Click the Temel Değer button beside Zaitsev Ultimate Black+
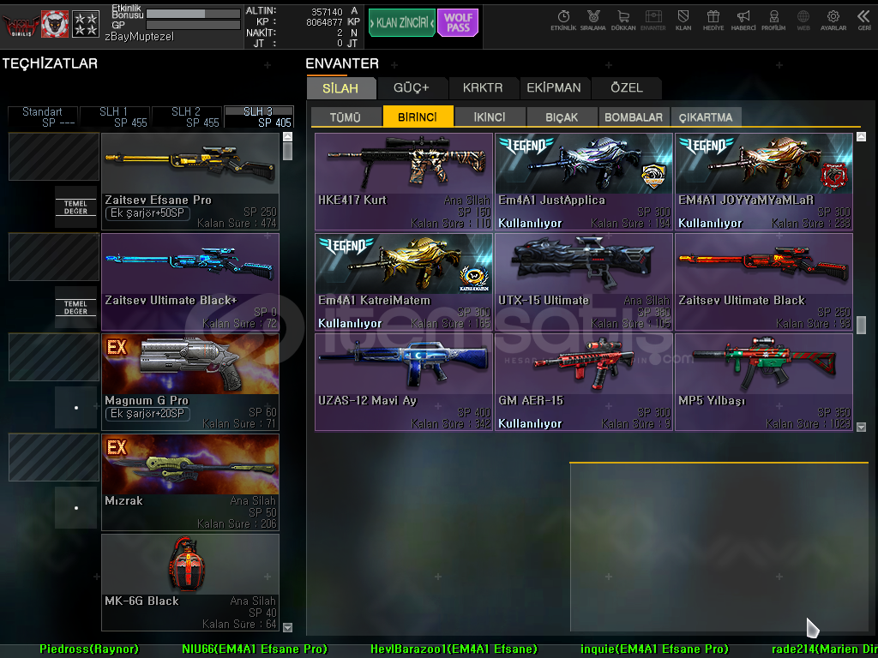 pos(75,308)
